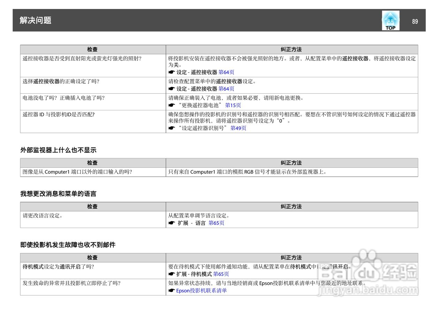Screen dimensions: 446x315
Task: Click cell “请更改语言设定。”
Action: 93,220
